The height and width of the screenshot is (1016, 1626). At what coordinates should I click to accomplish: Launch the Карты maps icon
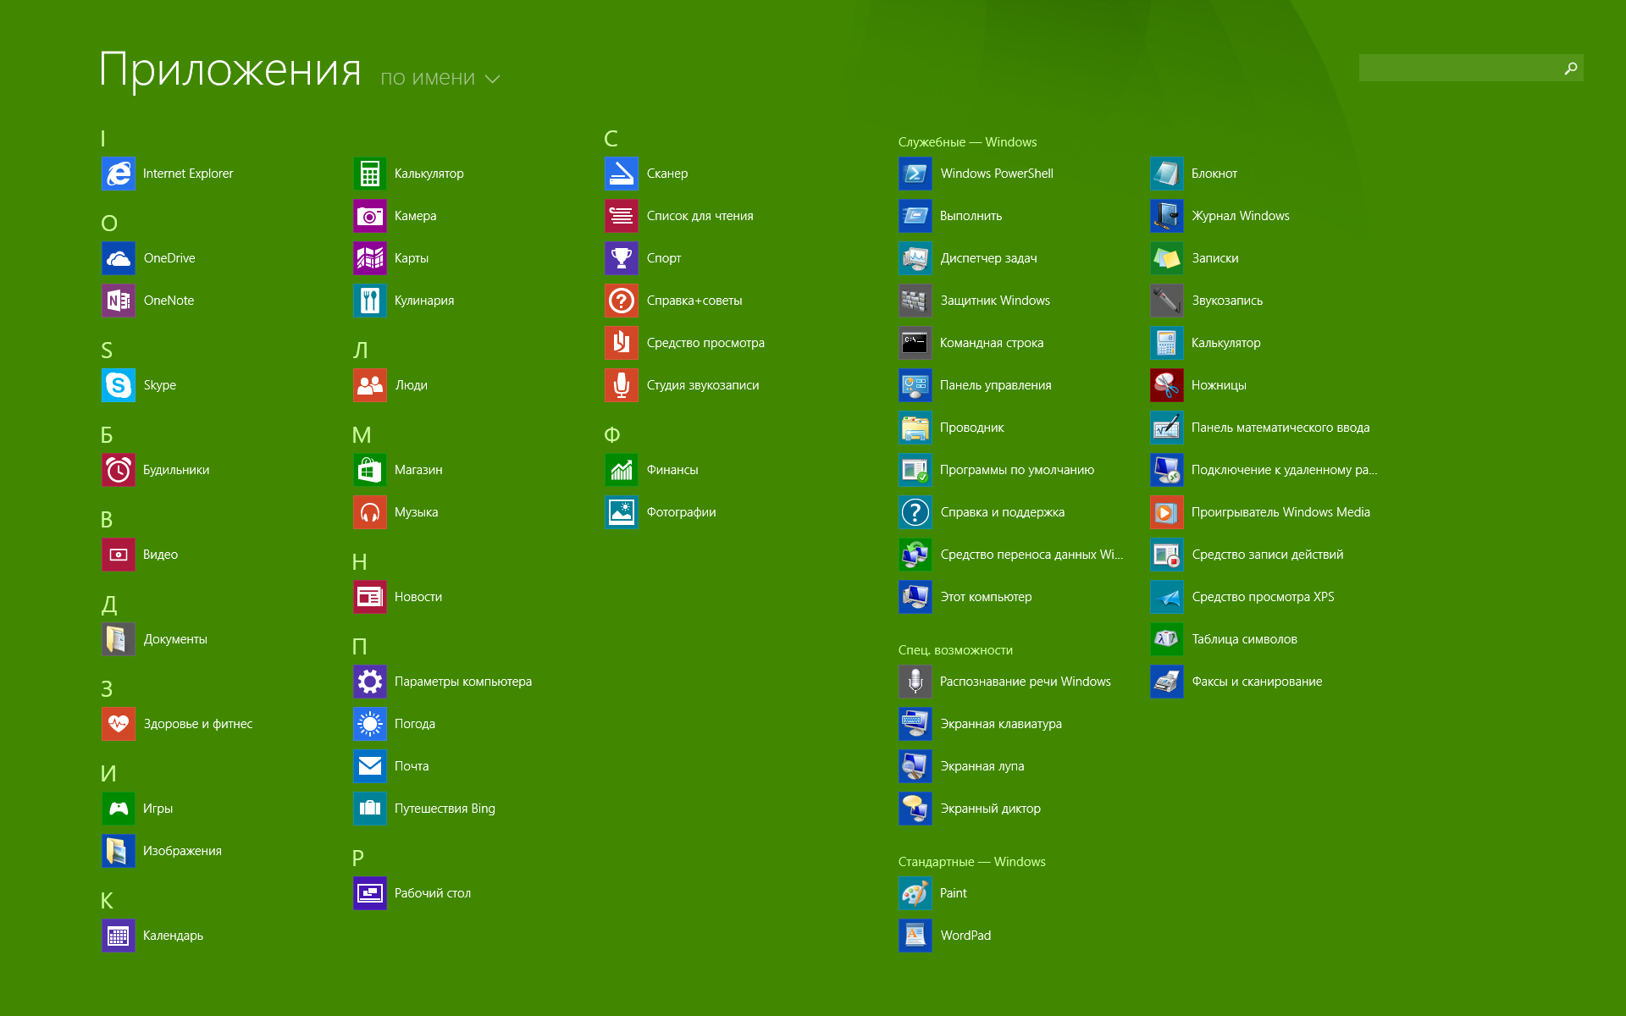(x=370, y=258)
